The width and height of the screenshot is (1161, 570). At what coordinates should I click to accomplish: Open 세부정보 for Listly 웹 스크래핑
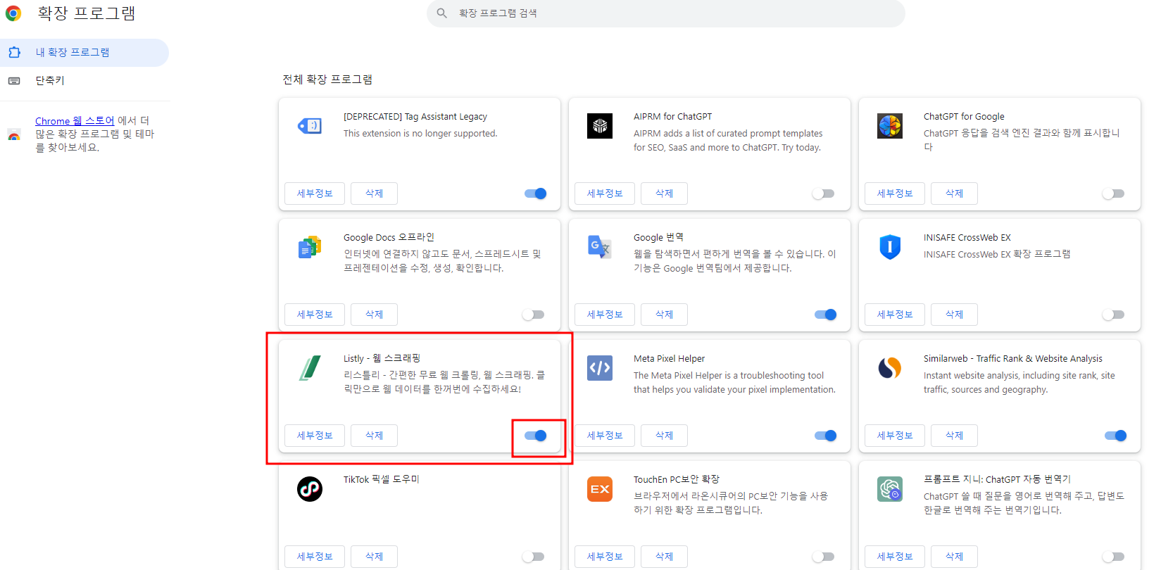[315, 436]
